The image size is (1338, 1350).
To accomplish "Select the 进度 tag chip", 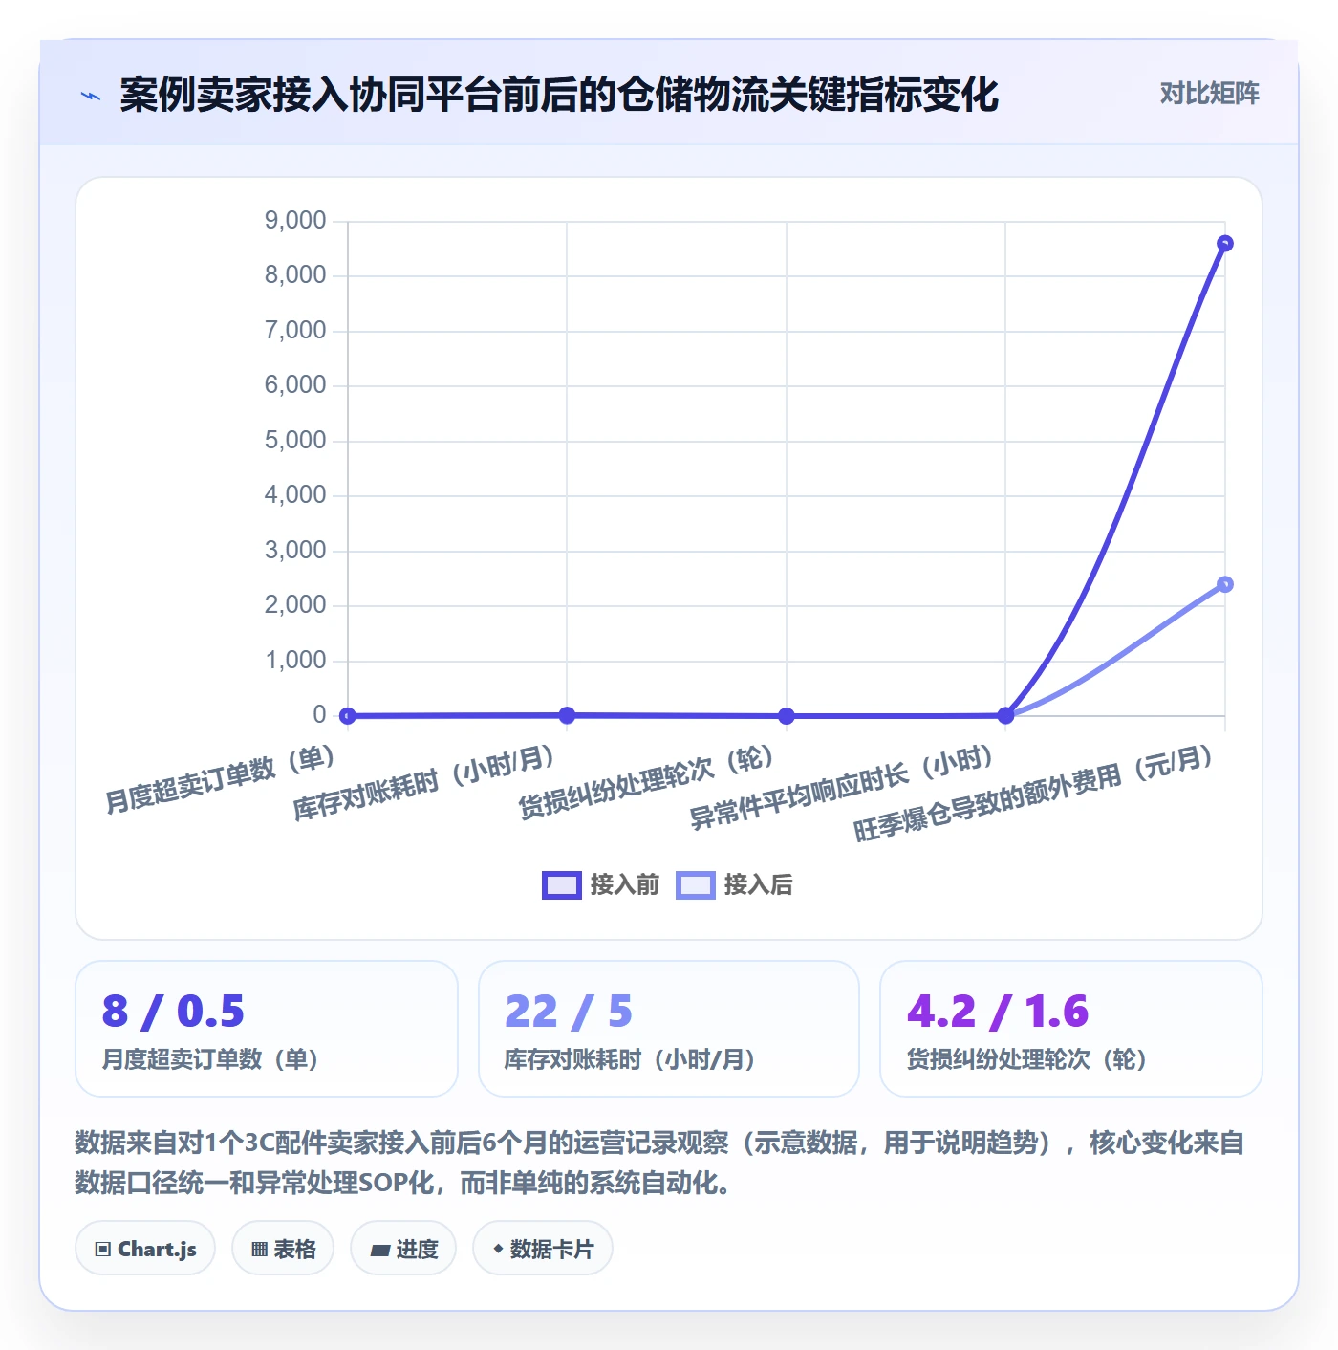I will click(403, 1249).
